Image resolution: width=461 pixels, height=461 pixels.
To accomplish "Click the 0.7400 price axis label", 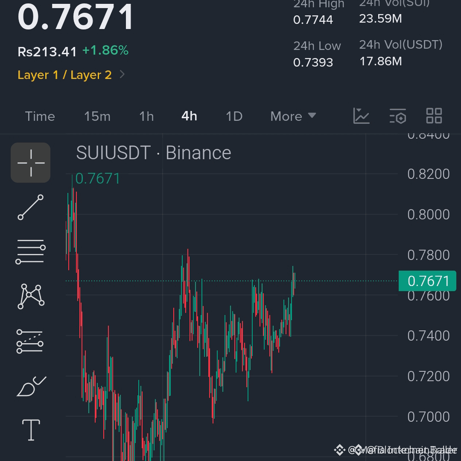I will (x=429, y=336).
